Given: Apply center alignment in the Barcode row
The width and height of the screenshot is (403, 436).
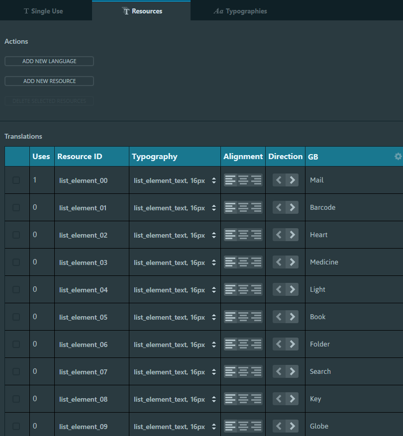Looking at the screenshot, I should [x=243, y=207].
